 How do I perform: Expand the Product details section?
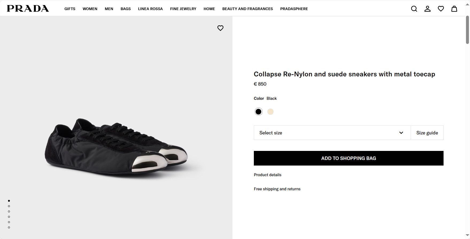[x=267, y=175]
